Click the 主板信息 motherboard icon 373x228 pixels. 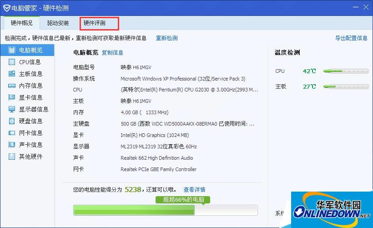click(11, 74)
